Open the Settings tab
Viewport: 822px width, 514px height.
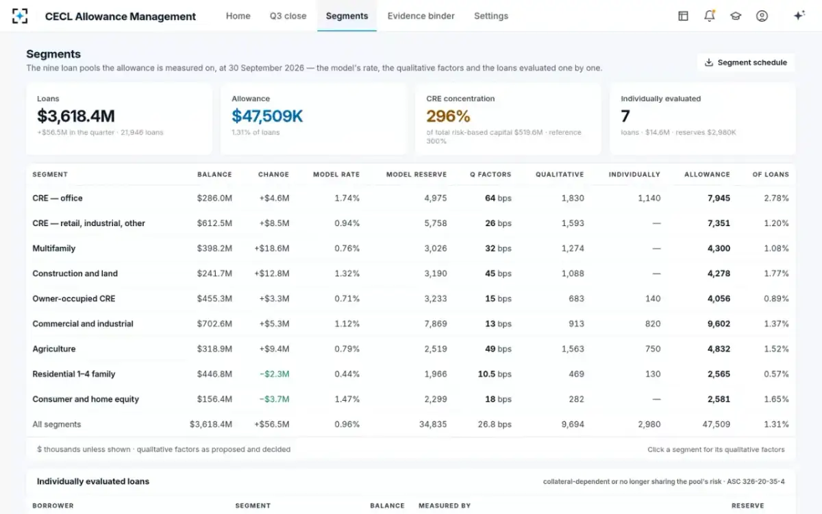(x=491, y=16)
